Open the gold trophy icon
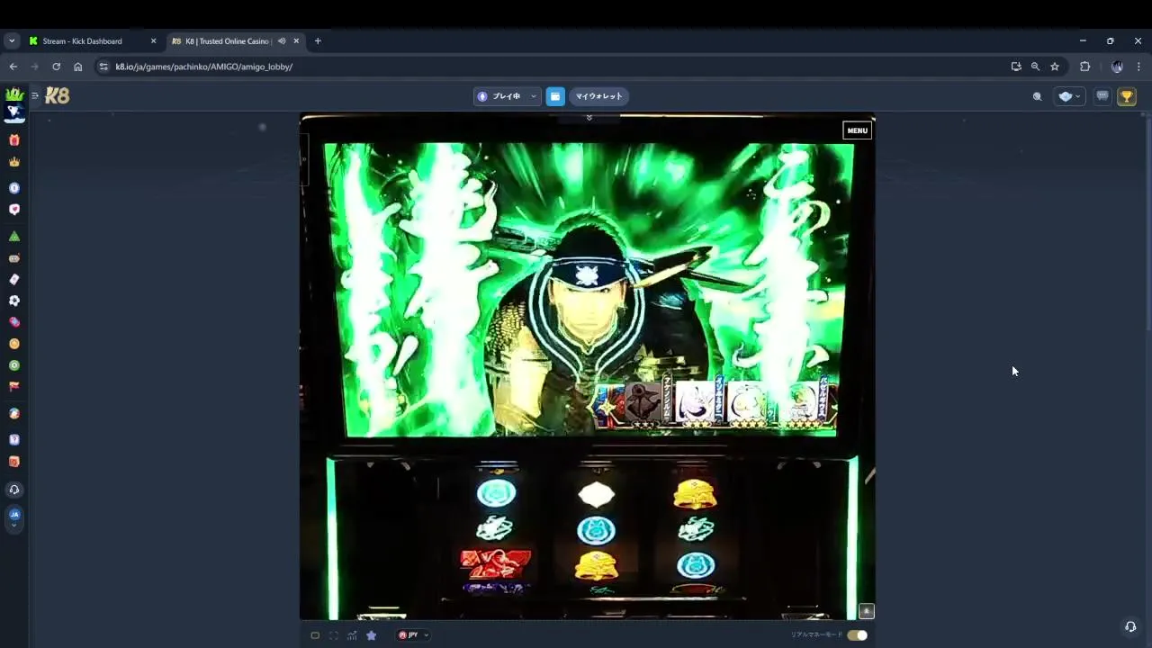The height and width of the screenshot is (648, 1152). [1127, 96]
